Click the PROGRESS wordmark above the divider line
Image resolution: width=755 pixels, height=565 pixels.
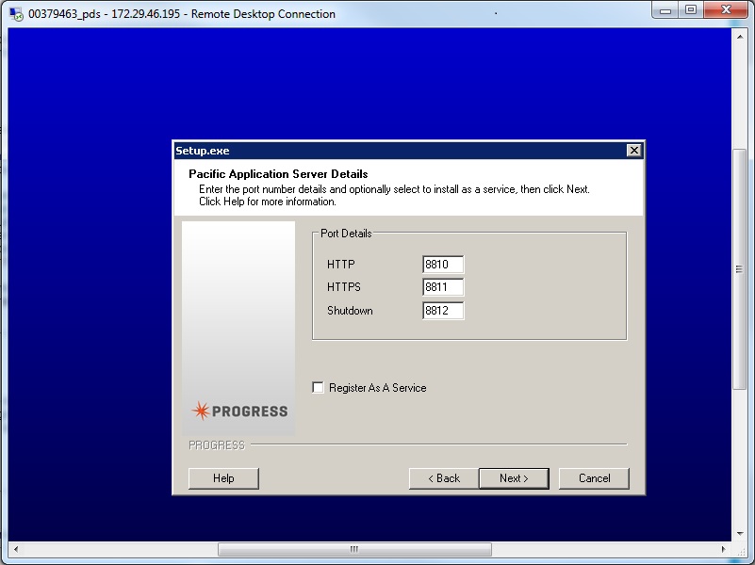[216, 444]
